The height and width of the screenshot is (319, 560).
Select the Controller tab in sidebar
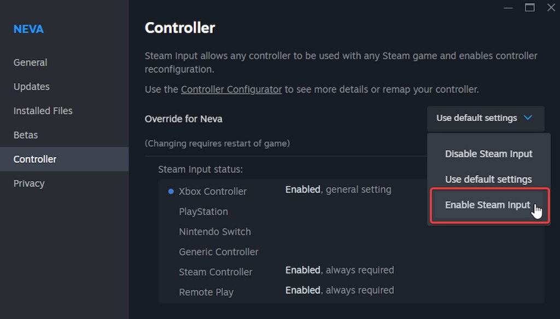point(35,159)
